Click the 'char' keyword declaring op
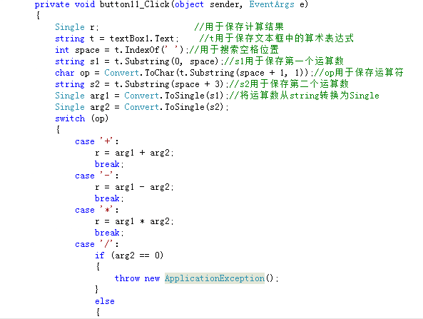This screenshot has width=423, height=319. tap(65, 73)
